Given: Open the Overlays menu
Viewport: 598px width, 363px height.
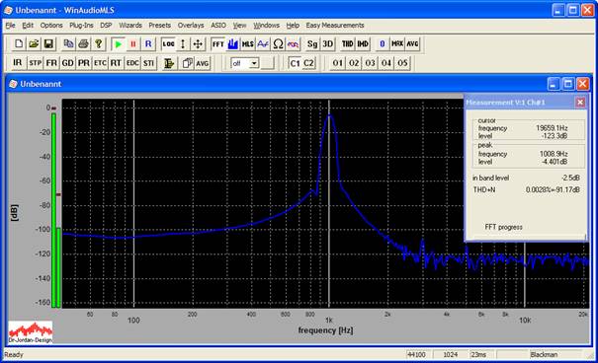Looking at the screenshot, I should [191, 26].
